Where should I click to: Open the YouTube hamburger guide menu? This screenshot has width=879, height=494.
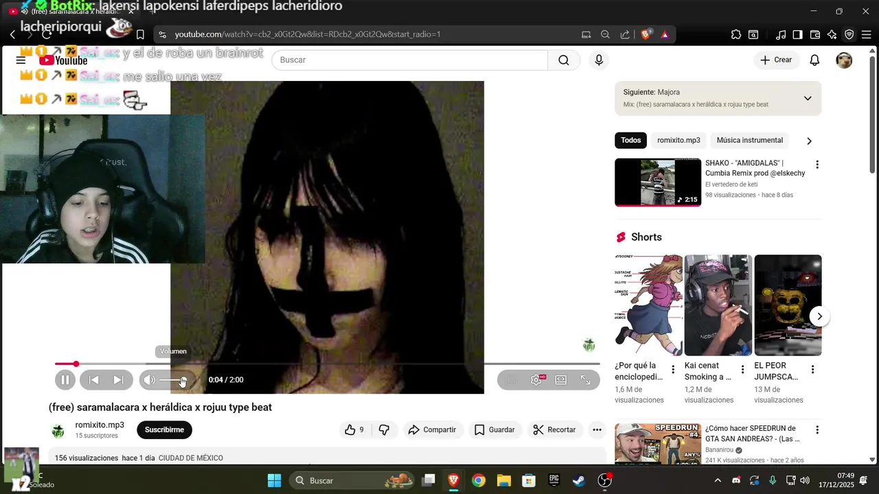coord(21,60)
